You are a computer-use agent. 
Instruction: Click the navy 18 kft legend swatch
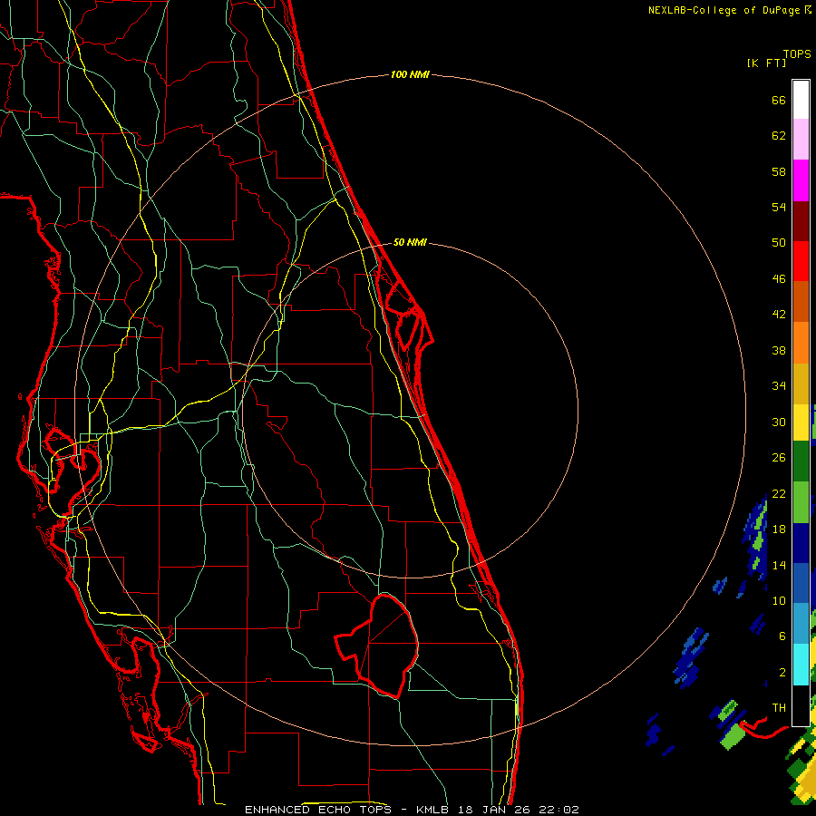[801, 543]
